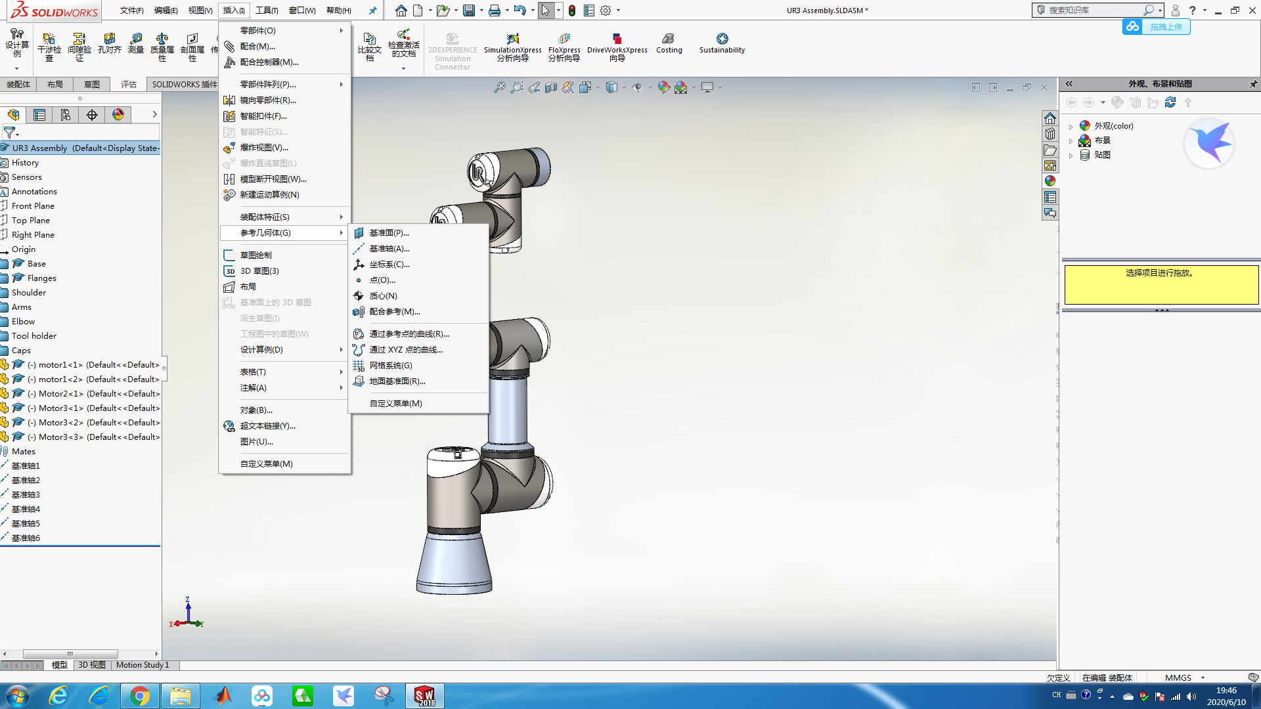The width and height of the screenshot is (1261, 709).
Task: Pin the 外观、布景和贴图 task pane
Action: pyautogui.click(x=1254, y=85)
